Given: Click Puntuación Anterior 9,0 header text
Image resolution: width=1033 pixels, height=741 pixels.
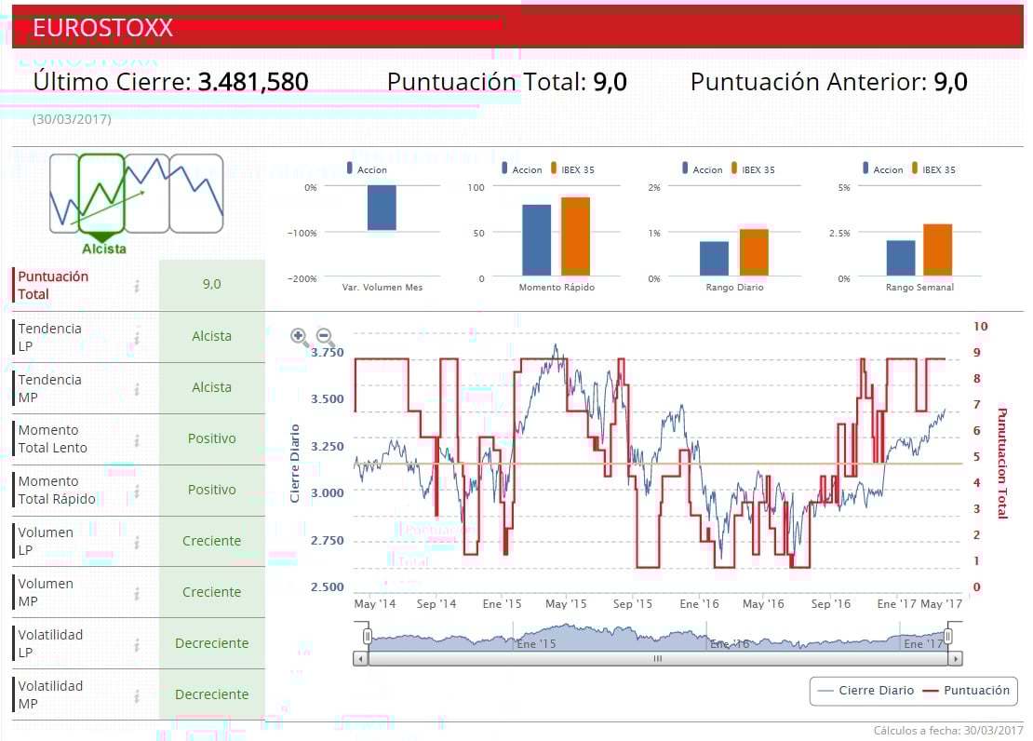Looking at the screenshot, I should [x=829, y=82].
